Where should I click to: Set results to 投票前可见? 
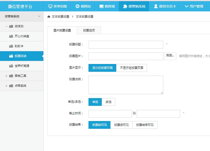pos(99,125)
